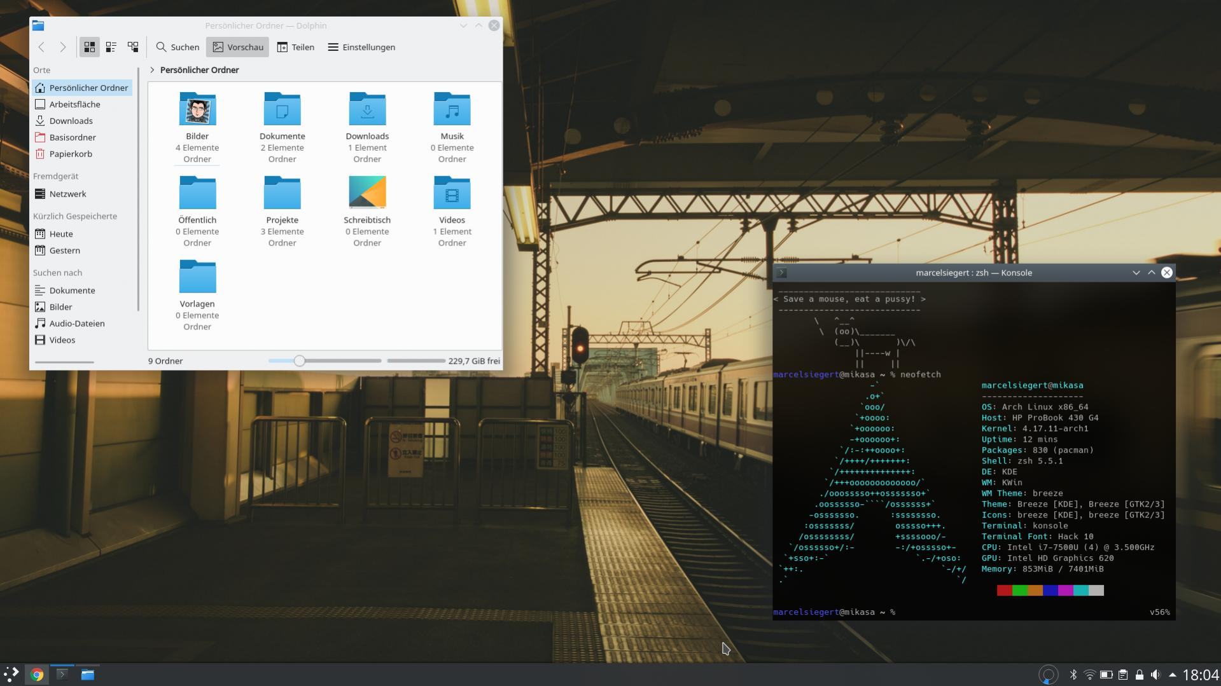The width and height of the screenshot is (1221, 686).
Task: Search for Bilder in sidebar
Action: (x=82, y=307)
